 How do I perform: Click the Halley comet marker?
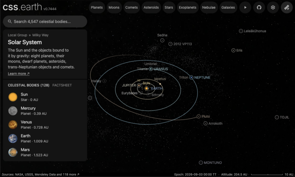(x=104, y=81)
